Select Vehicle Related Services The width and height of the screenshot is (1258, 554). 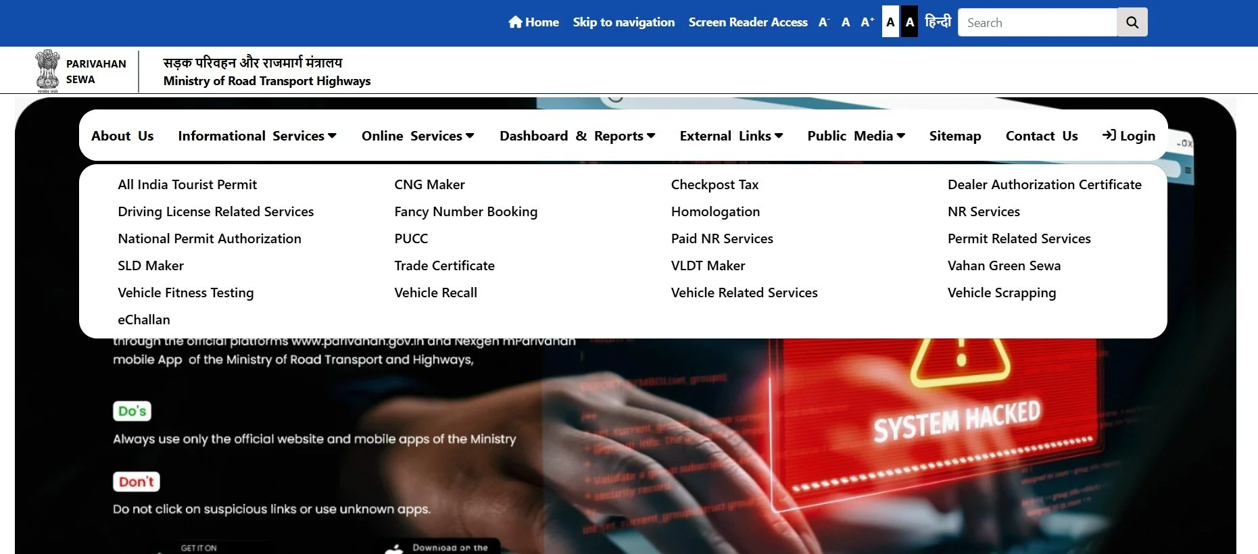(744, 293)
